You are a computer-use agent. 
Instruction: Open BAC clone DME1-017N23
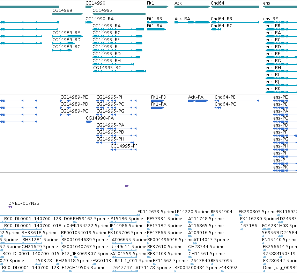(24, 203)
